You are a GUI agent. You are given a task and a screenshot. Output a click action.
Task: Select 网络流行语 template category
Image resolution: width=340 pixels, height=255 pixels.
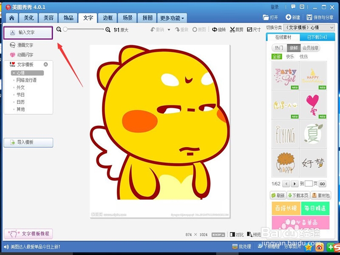pyautogui.click(x=26, y=80)
